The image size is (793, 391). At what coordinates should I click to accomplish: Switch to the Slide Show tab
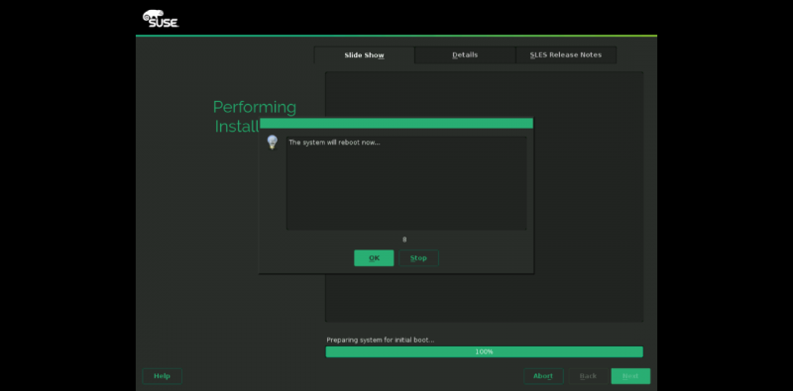pyautogui.click(x=364, y=55)
